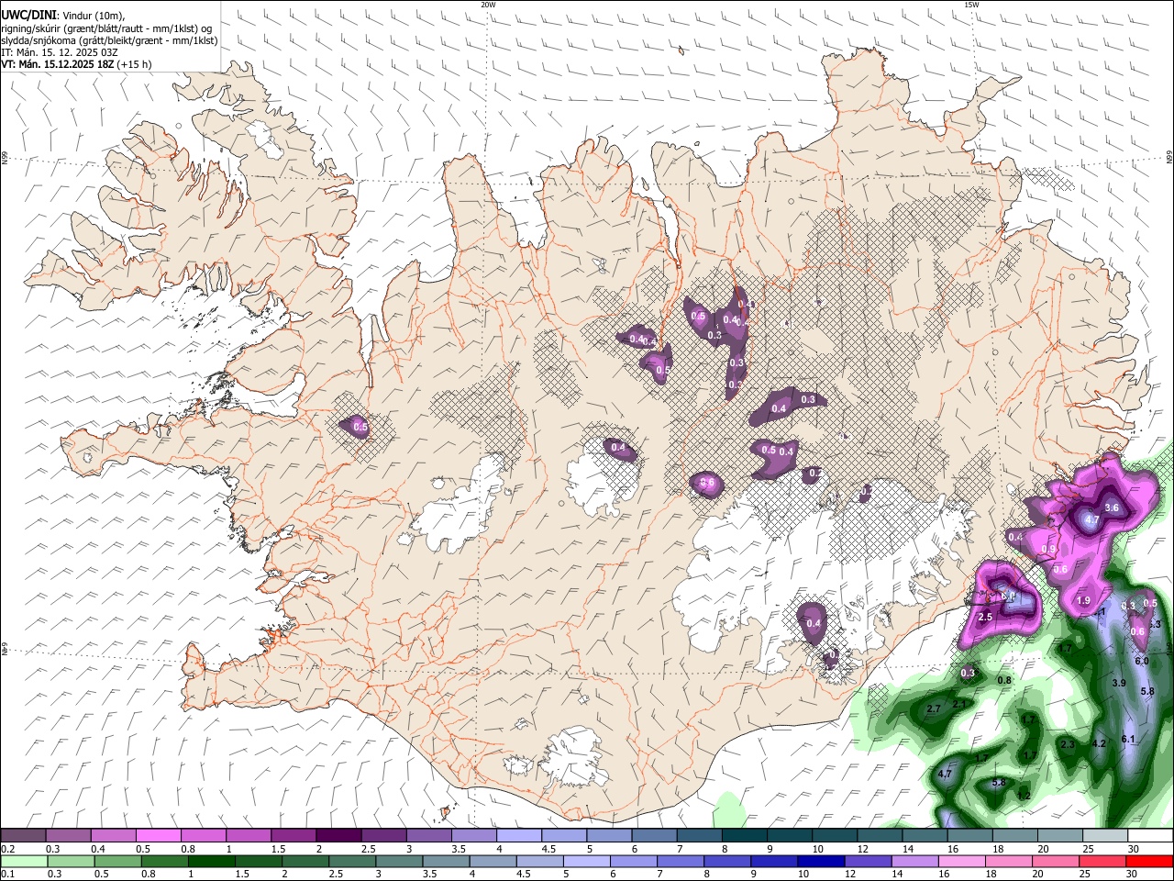The width and height of the screenshot is (1174, 881).
Task: Select the light pink 16–18 swatch in the lower legend
Action: coord(961,862)
